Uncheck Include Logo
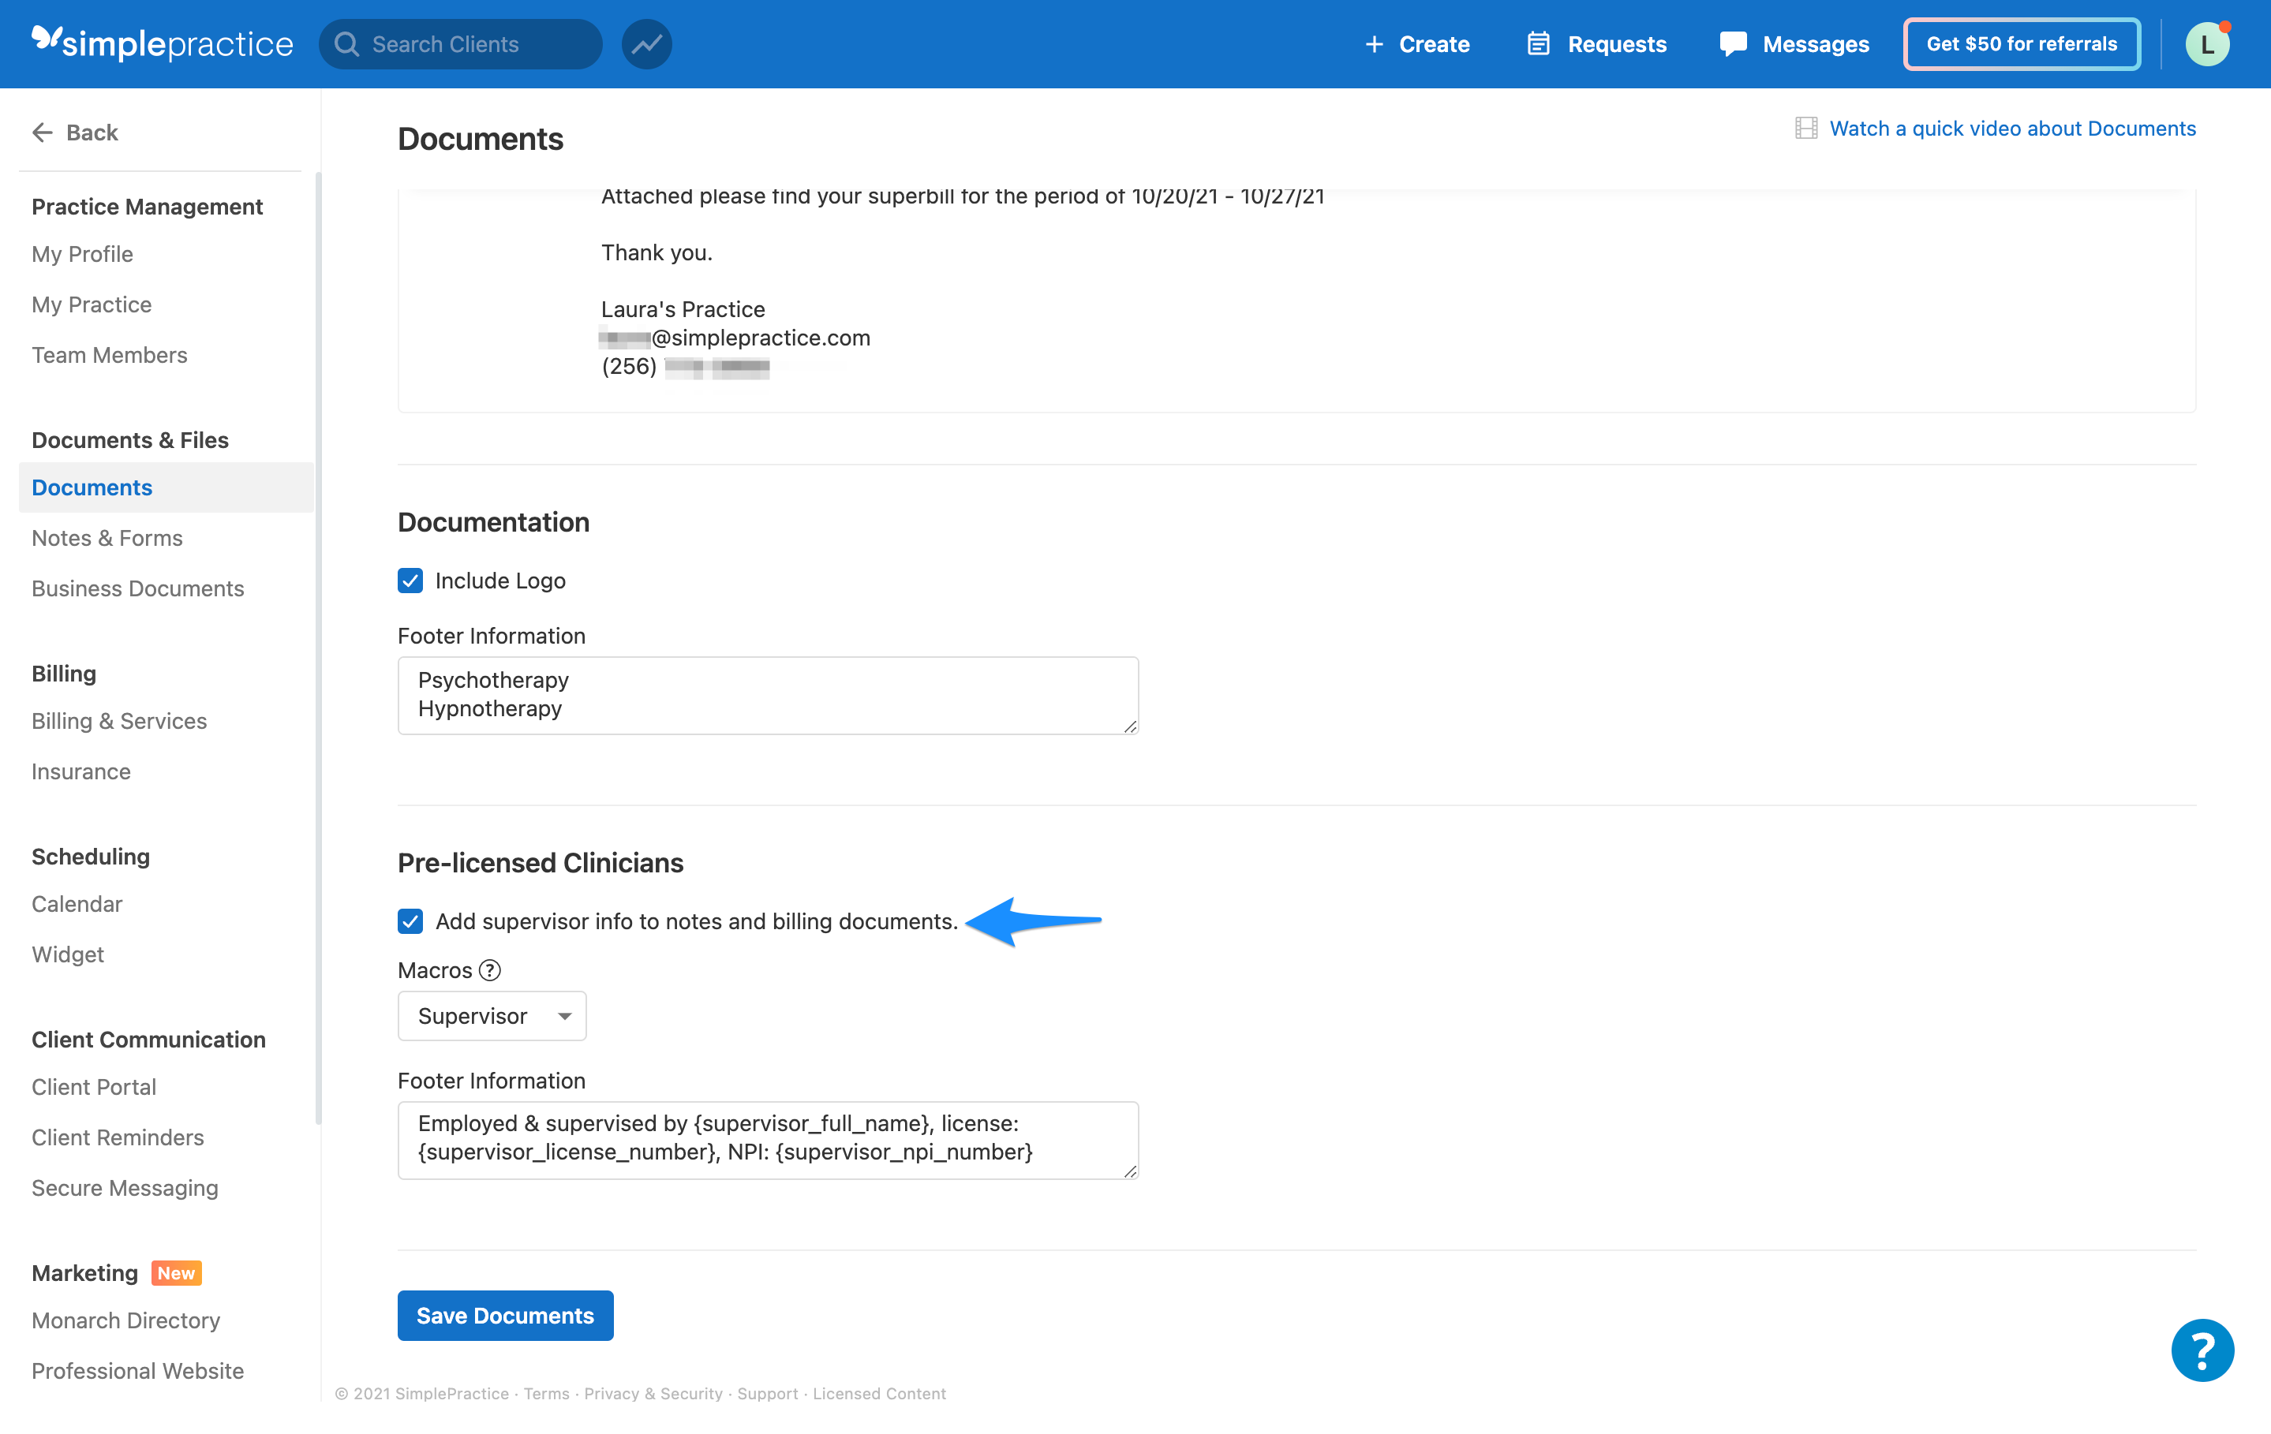The image size is (2271, 1434). point(410,581)
